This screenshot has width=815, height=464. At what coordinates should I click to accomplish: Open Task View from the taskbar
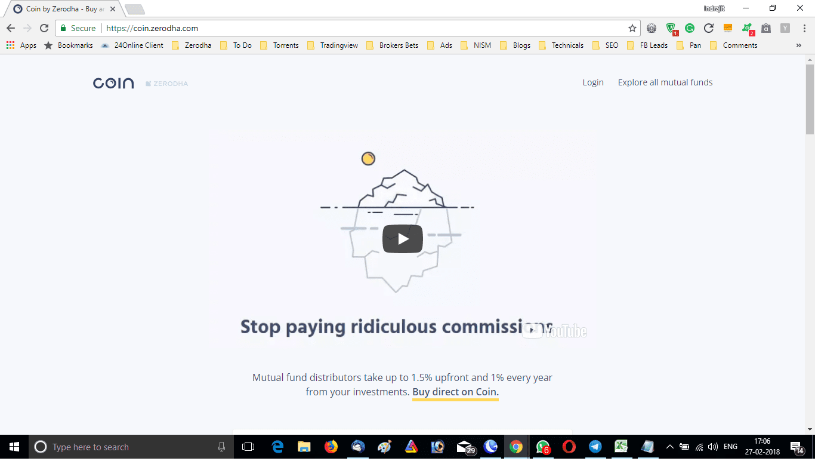pyautogui.click(x=248, y=447)
